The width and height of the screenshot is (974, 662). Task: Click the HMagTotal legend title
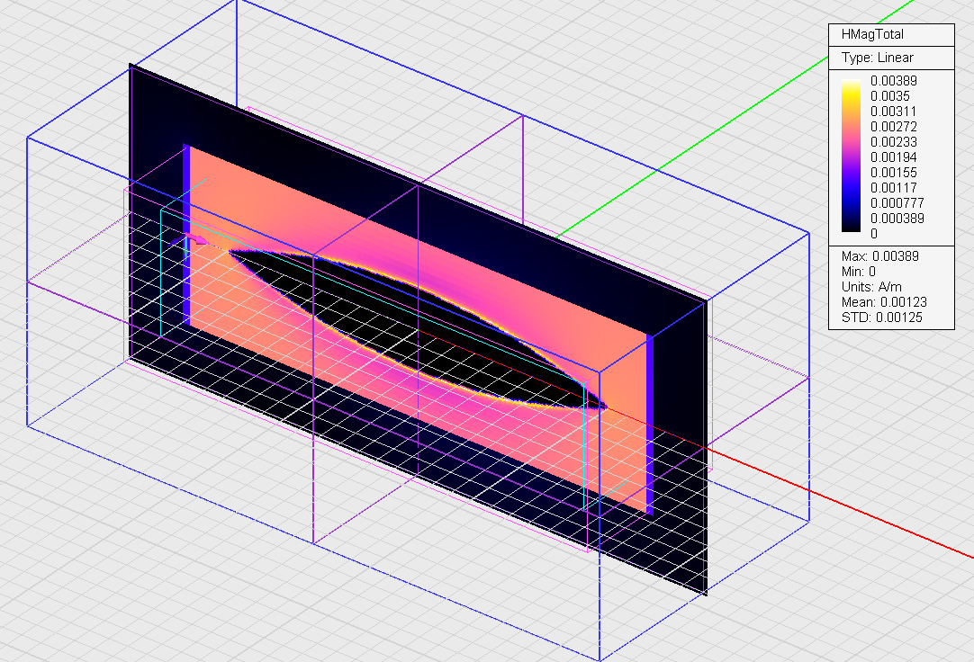[x=872, y=35]
